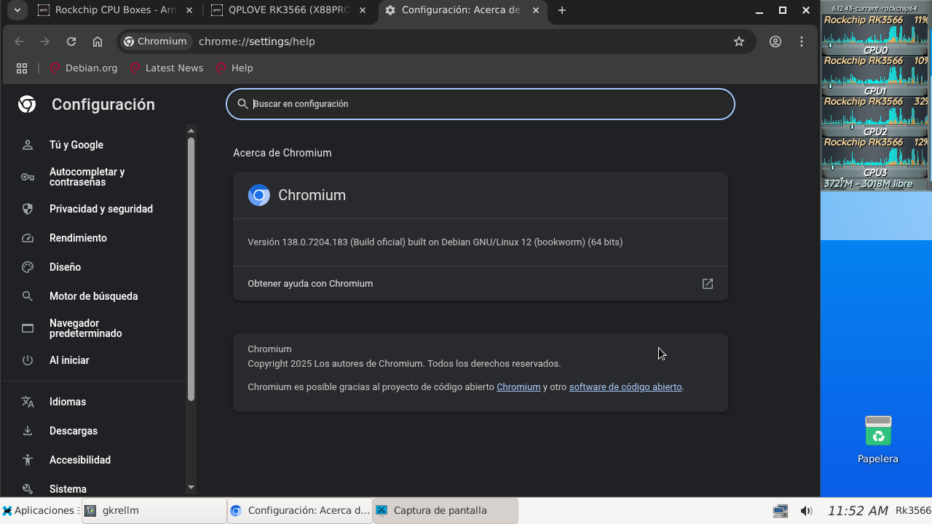Close the Rockchip CPU Boxes tab
This screenshot has height=524, width=932.
189,10
